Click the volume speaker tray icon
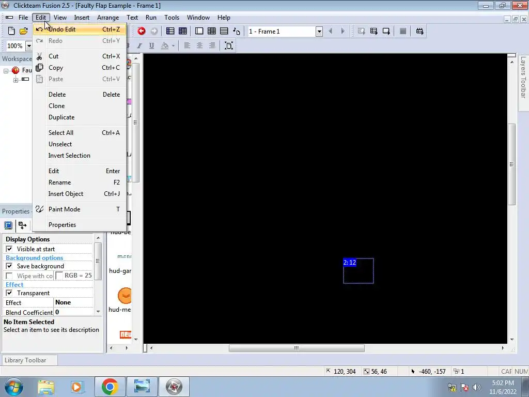 point(477,387)
